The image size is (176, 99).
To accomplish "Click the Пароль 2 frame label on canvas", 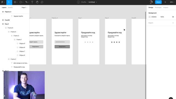I will (55, 18).
